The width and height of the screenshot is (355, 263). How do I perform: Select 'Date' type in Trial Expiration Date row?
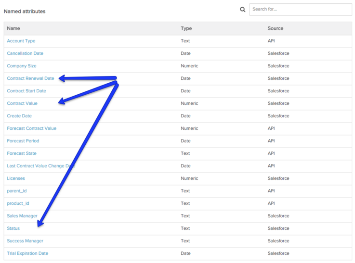click(185, 253)
